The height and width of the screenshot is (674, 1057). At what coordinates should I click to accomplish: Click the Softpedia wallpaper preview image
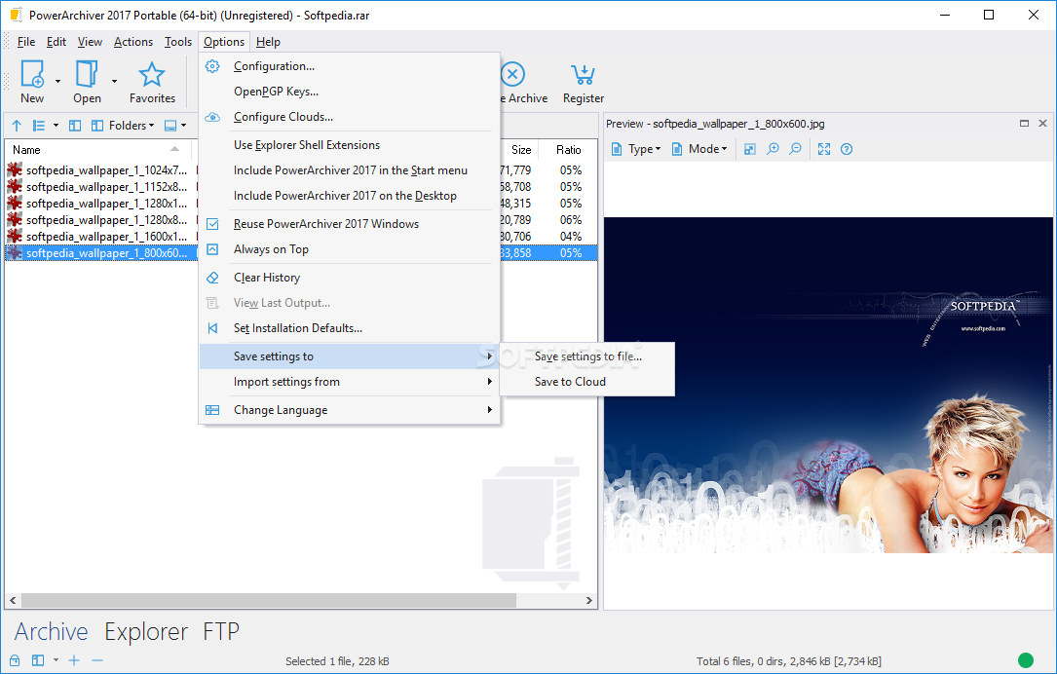pyautogui.click(x=828, y=385)
